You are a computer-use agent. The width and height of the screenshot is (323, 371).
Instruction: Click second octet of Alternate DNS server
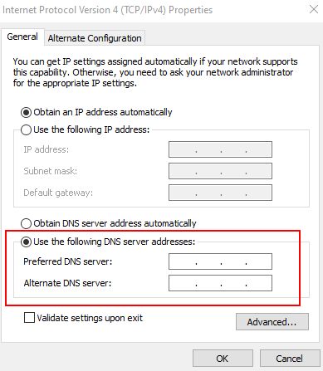tap(208, 283)
